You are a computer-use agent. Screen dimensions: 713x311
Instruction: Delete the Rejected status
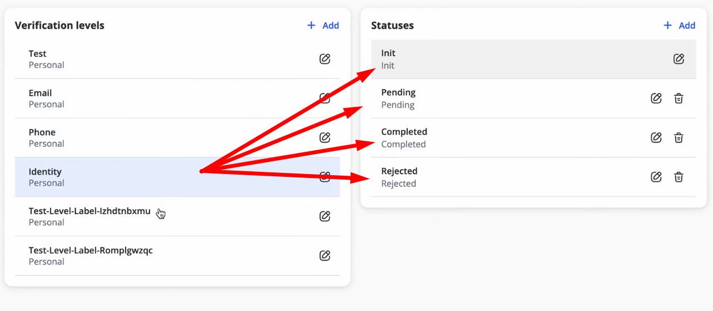pos(679,177)
